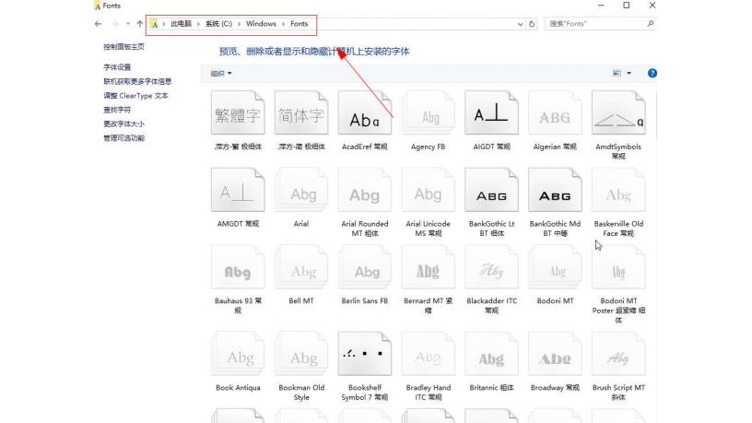Open the 组织 dropdown menu

pyautogui.click(x=221, y=74)
